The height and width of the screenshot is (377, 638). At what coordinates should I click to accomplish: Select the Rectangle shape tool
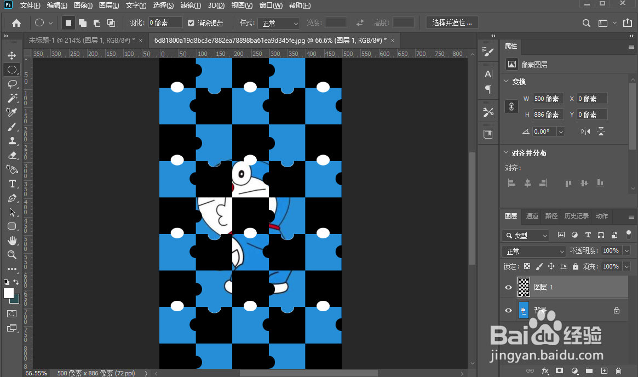click(12, 226)
